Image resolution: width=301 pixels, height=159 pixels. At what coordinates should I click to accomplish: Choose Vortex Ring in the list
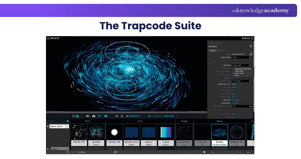[x=239, y=71]
